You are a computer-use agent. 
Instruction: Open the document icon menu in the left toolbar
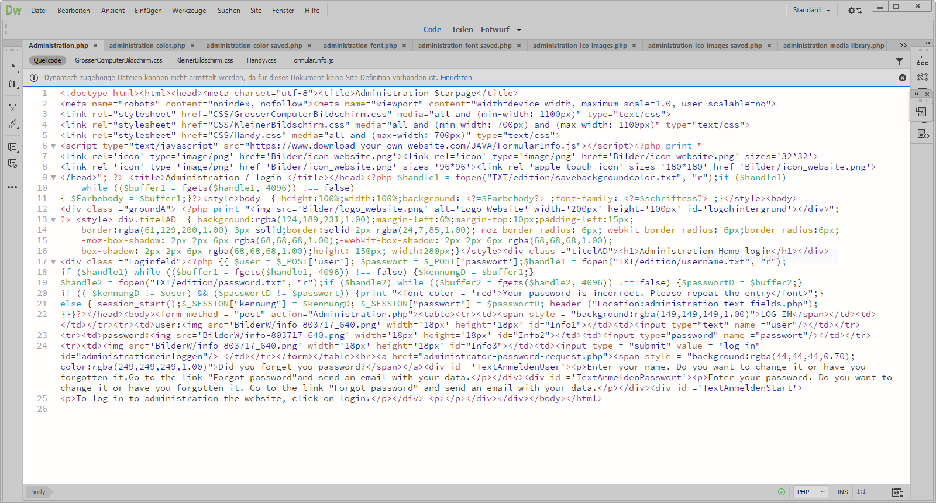click(x=12, y=68)
